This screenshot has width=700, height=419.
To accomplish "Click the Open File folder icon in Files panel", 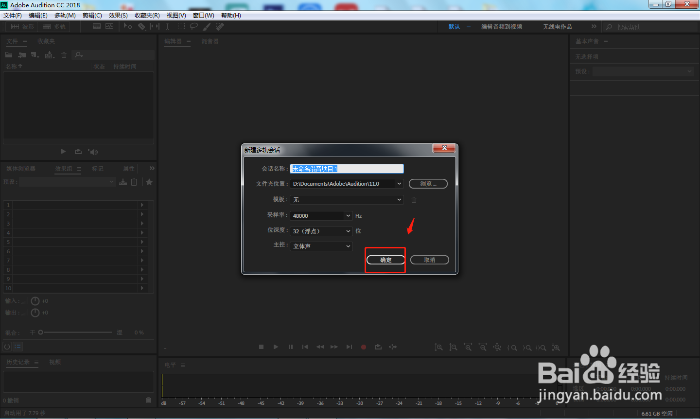I will pos(9,55).
